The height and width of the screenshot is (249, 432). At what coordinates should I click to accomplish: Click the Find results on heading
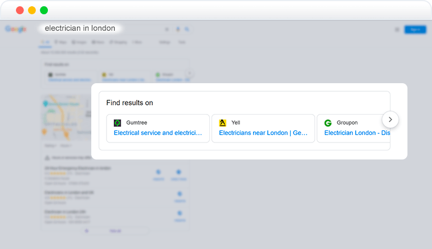point(129,103)
